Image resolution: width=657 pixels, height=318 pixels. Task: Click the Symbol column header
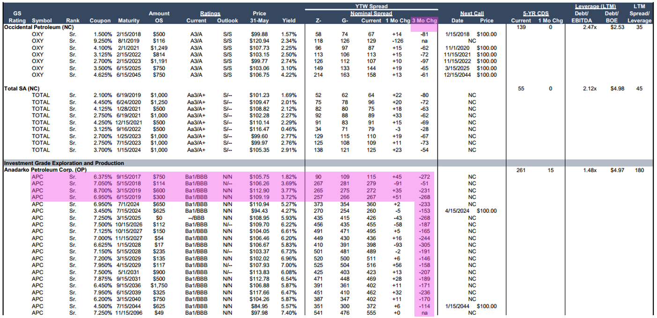pos(42,21)
